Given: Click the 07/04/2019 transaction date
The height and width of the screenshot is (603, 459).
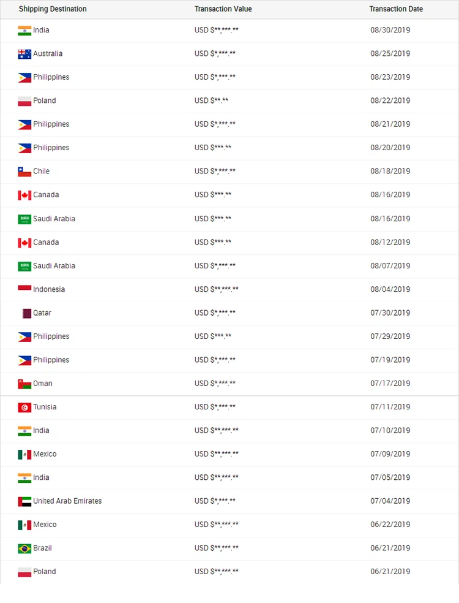Looking at the screenshot, I should pyautogui.click(x=390, y=501).
